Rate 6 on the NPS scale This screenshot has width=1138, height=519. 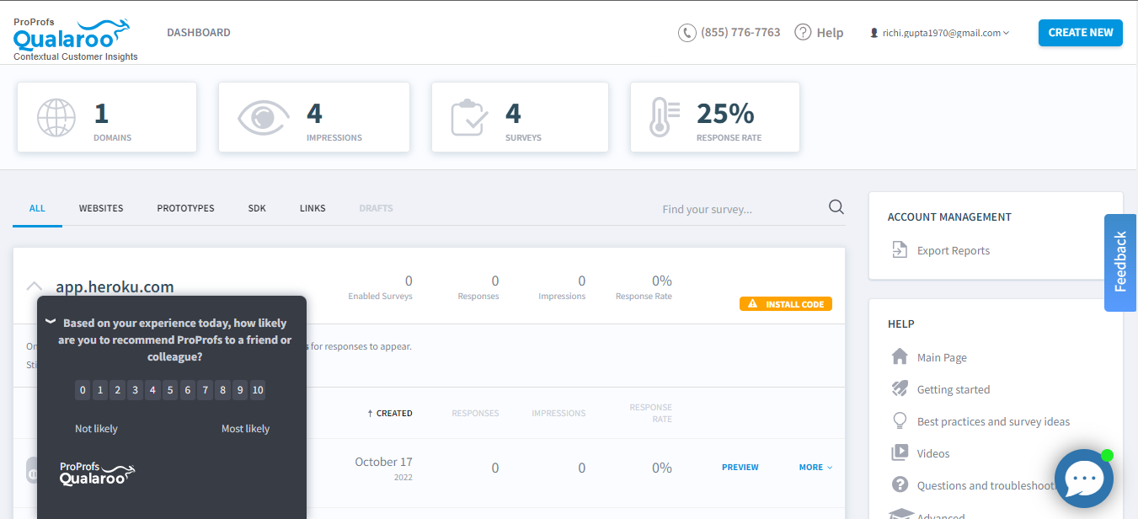(x=187, y=389)
